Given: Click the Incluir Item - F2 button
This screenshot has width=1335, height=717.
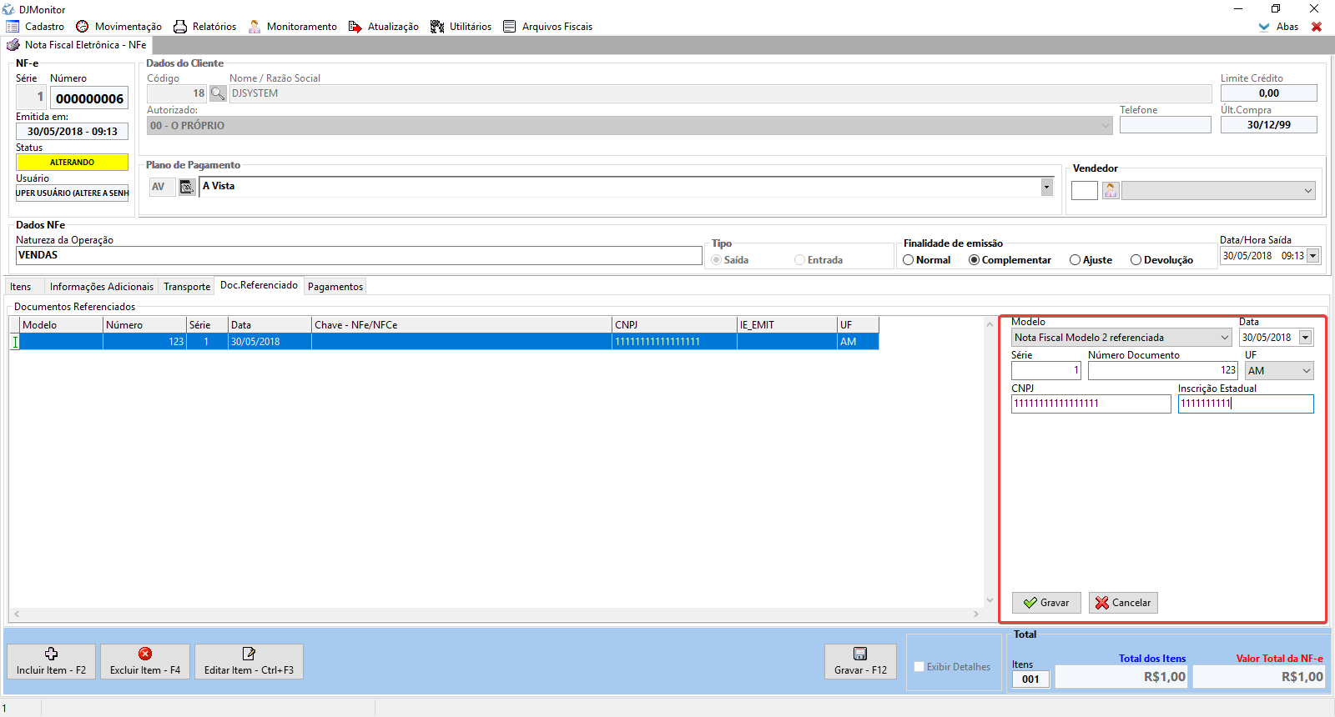Looking at the screenshot, I should [x=51, y=661].
